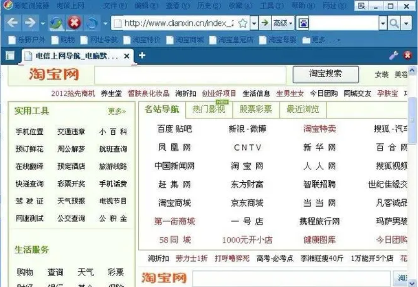Open the 携程旅行网 link
This screenshot has width=418, height=287.
click(x=319, y=221)
